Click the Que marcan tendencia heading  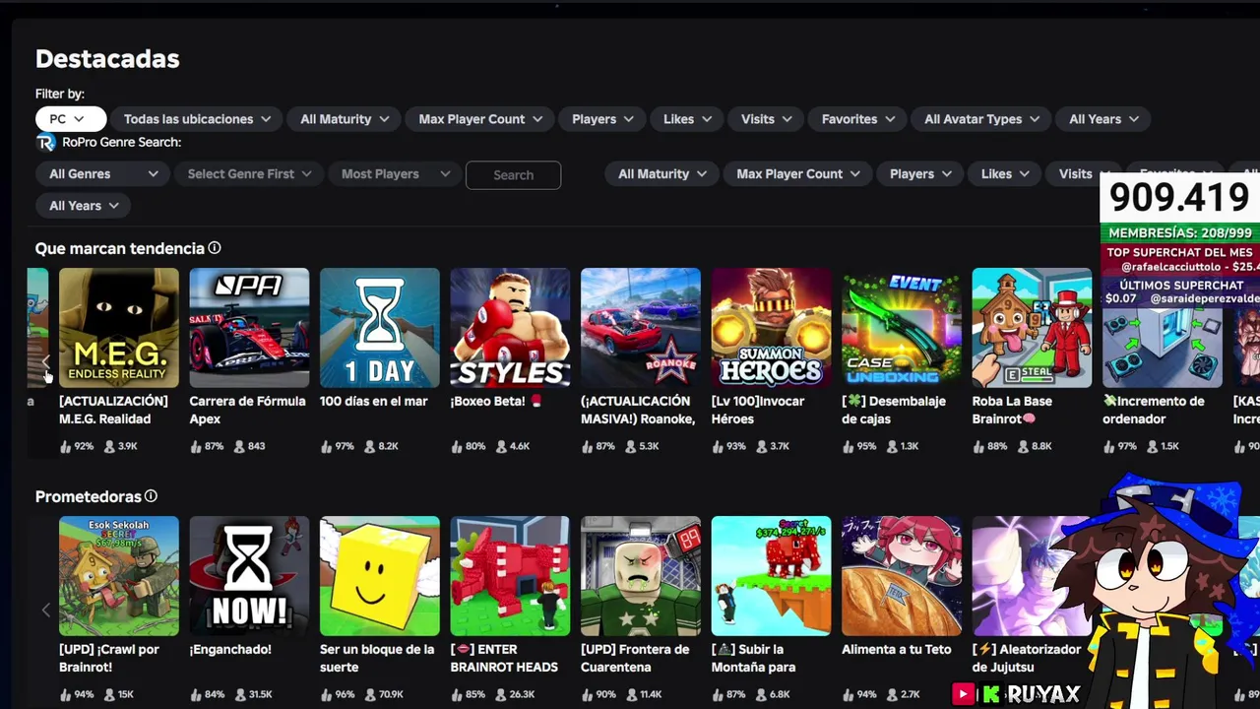click(120, 248)
